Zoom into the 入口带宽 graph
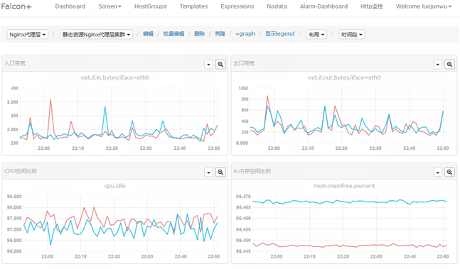 (x=220, y=65)
